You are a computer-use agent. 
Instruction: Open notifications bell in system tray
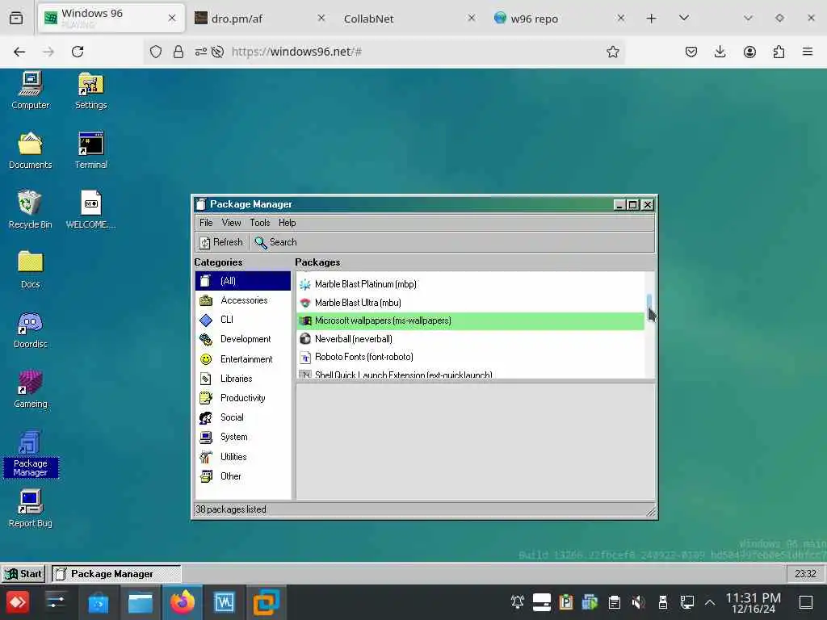[x=518, y=602]
